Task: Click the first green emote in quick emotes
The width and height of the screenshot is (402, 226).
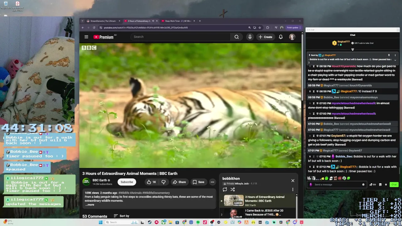Action: (326, 178)
